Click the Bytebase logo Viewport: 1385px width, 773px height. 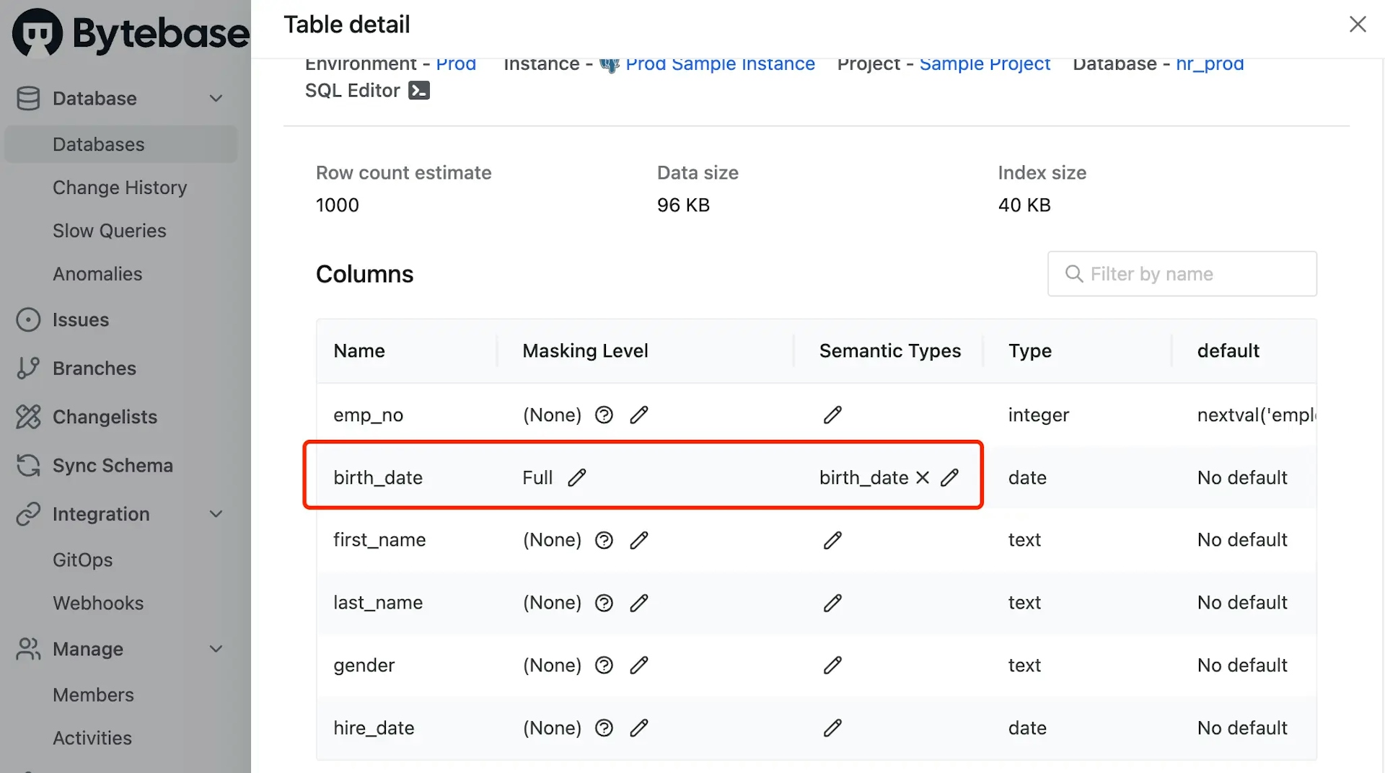pos(131,32)
